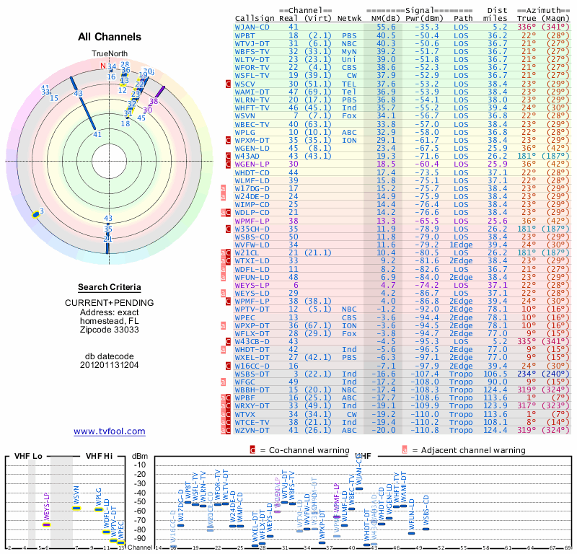577x554 pixels.
Task: Click the adjacent warning icon beside WHDT-DT
Action: click(223, 350)
